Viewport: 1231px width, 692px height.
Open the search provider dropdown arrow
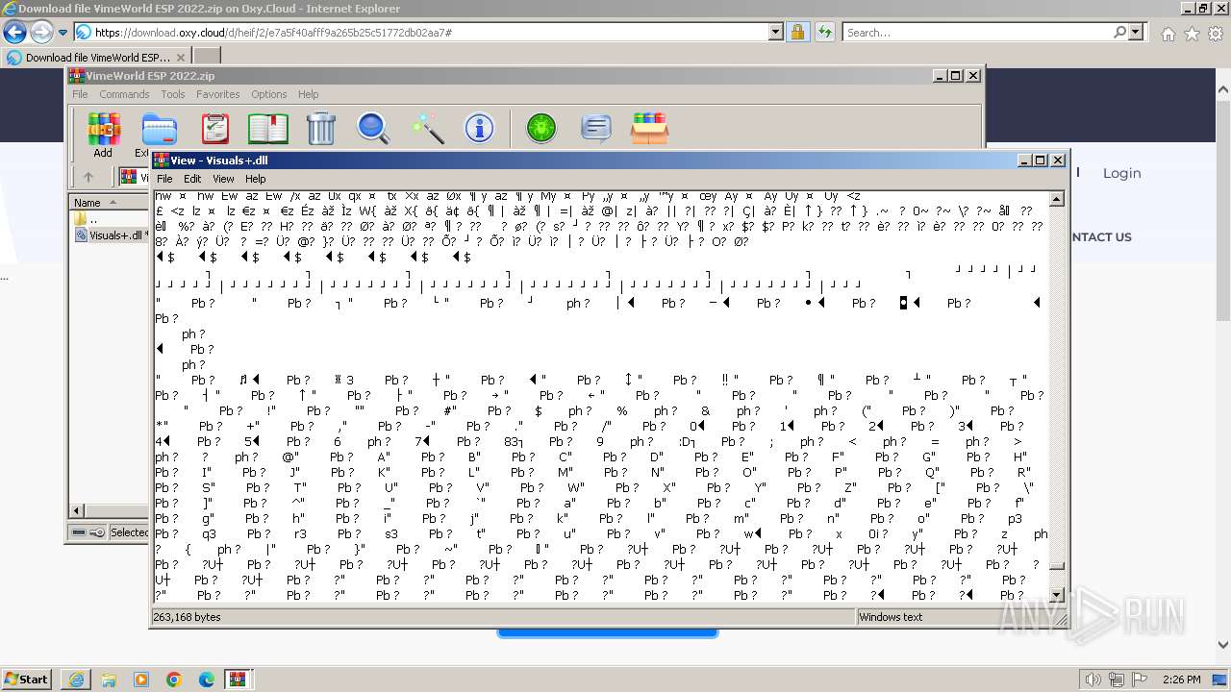(1136, 32)
